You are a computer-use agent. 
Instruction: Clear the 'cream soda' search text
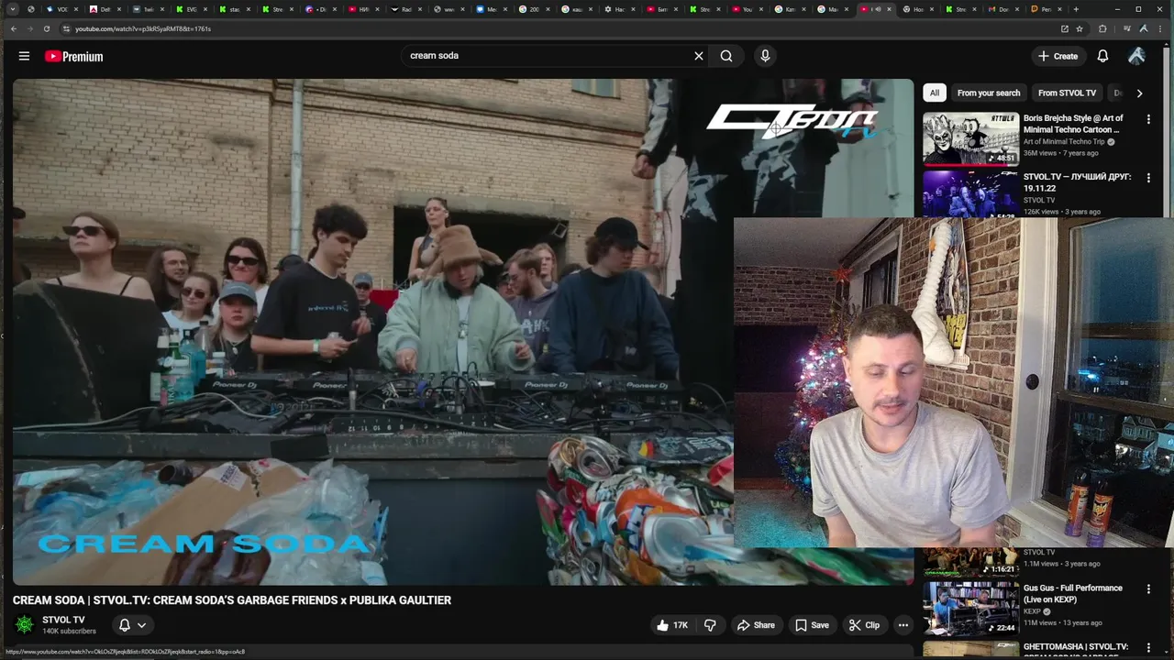tap(698, 56)
